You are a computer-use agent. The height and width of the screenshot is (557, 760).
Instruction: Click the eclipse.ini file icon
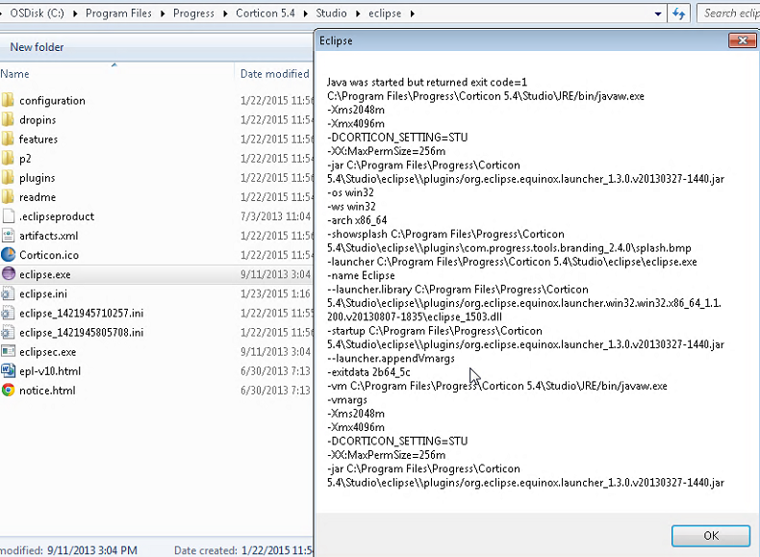(x=8, y=293)
